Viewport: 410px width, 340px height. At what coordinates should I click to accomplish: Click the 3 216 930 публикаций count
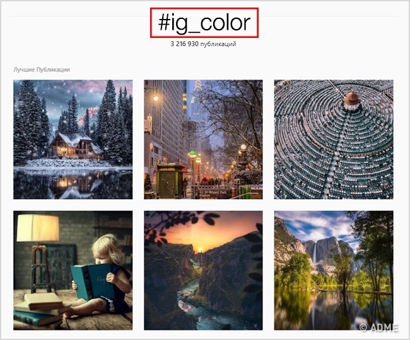click(204, 44)
